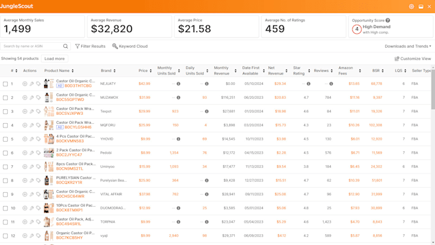
Task: Click info icon in TORPNIA daily units
Action: (x=207, y=222)
